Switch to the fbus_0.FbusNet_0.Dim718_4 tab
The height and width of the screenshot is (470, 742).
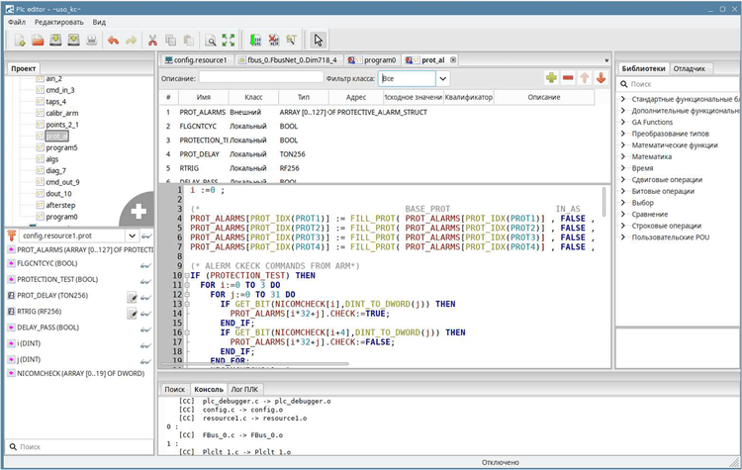[288, 60]
